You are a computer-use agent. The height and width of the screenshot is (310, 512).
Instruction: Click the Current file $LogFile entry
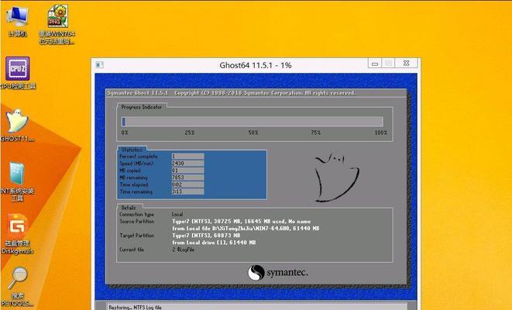(x=183, y=250)
